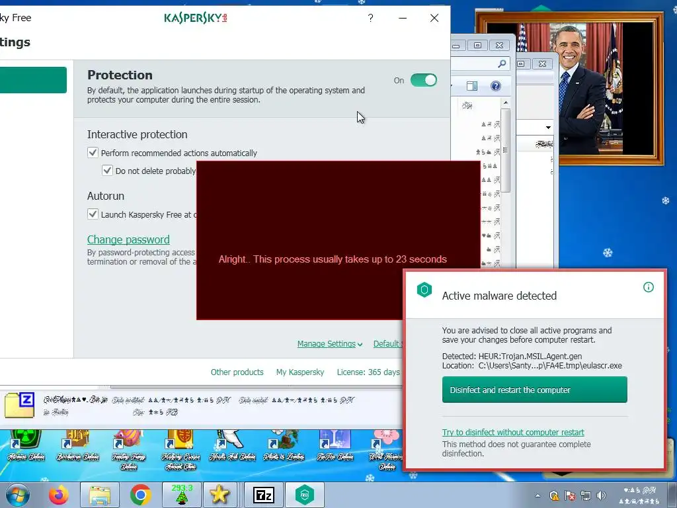
Task: Click Explorer vertical scrollbar thumb
Action: point(505,150)
